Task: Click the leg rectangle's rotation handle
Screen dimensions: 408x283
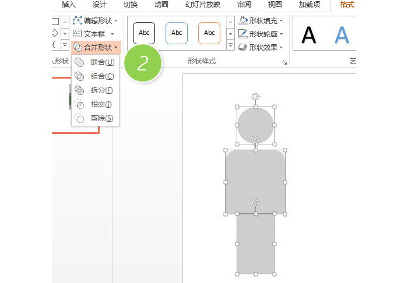Action: (x=255, y=203)
